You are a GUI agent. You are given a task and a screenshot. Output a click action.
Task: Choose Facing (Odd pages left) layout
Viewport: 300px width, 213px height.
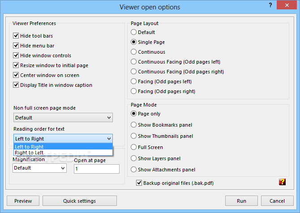click(133, 81)
